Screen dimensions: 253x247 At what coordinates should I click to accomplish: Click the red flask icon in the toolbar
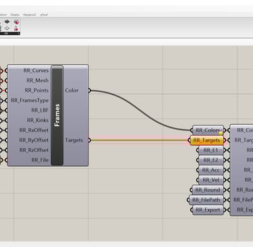[x=16, y=28]
